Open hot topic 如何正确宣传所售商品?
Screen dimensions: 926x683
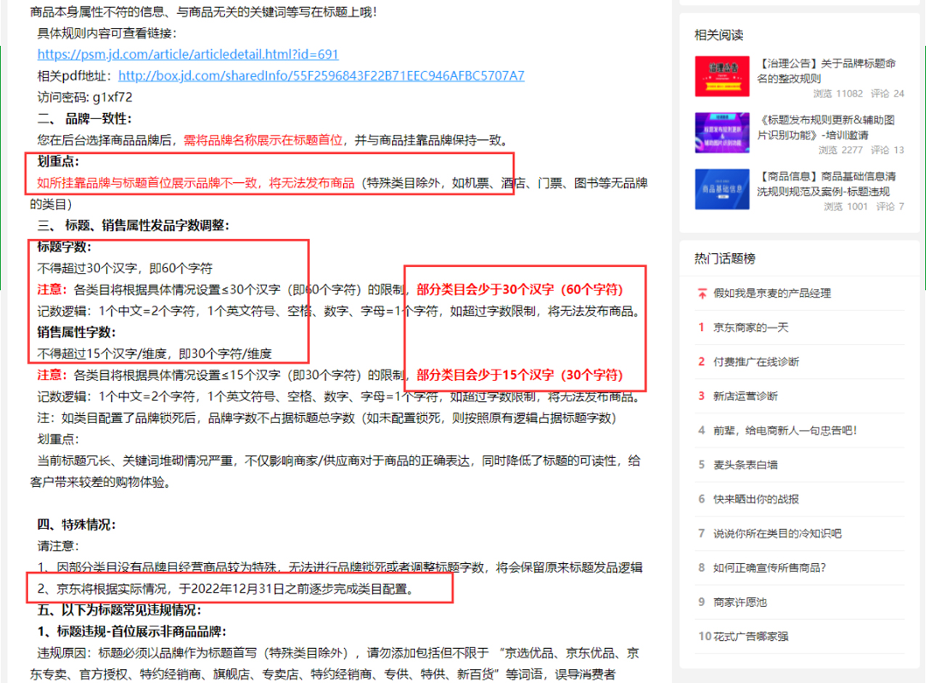[x=769, y=568]
